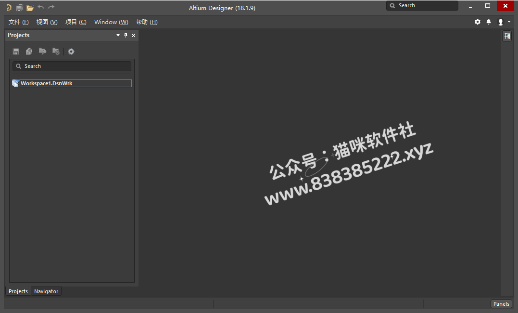Open the Projects panel options dropdown arrow
Viewport: 518px width, 313px height.
tap(118, 36)
